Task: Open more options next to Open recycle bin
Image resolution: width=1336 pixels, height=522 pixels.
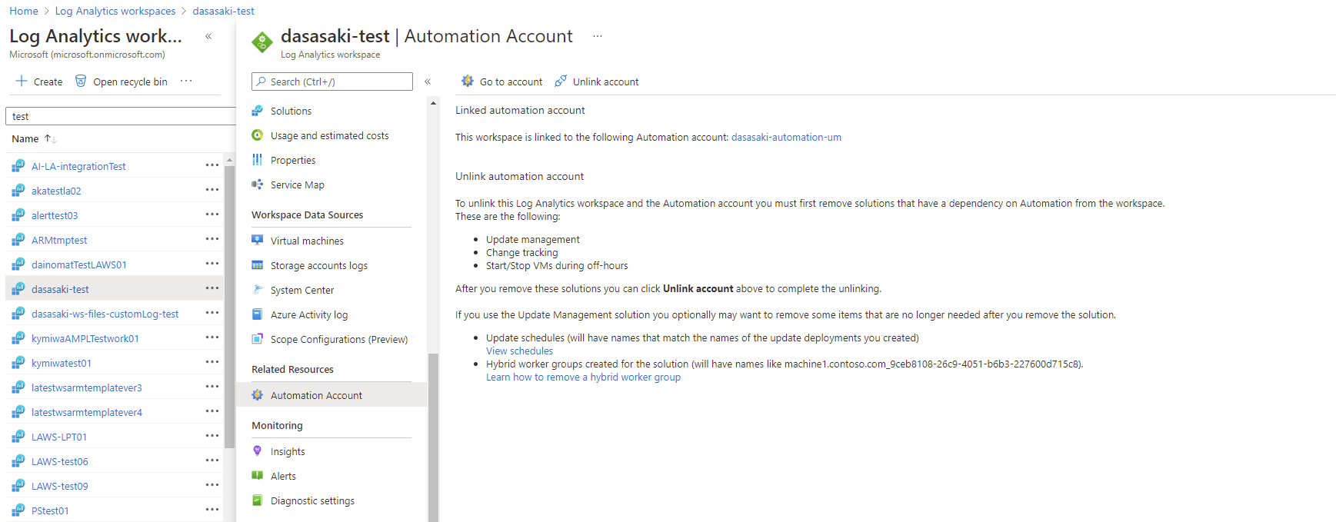Action: pyautogui.click(x=186, y=81)
